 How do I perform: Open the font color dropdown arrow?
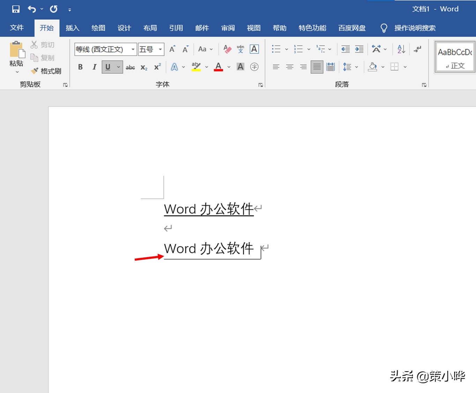click(x=229, y=67)
